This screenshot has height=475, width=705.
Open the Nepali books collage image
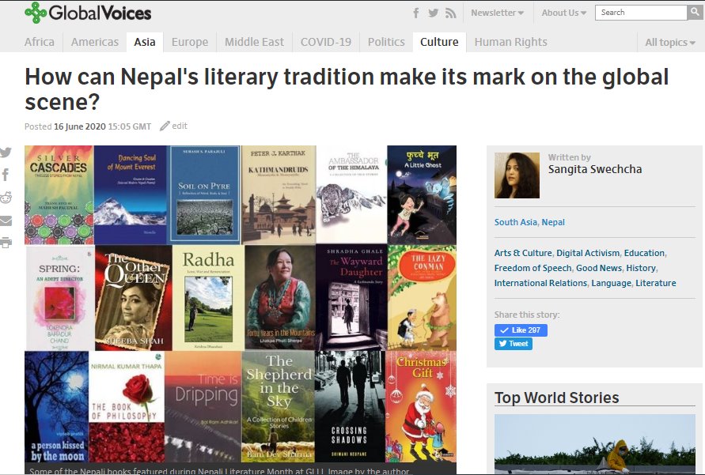[241, 303]
